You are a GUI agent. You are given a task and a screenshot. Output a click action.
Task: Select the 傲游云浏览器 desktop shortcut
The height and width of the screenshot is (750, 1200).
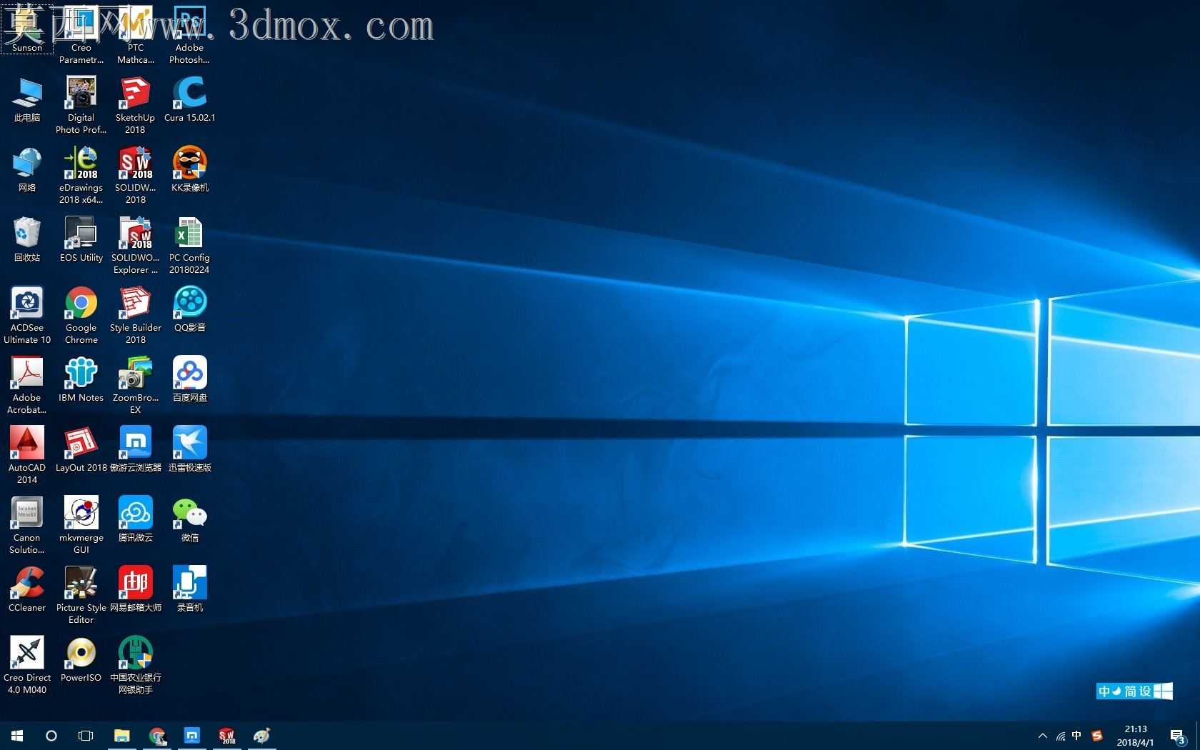coord(136,449)
